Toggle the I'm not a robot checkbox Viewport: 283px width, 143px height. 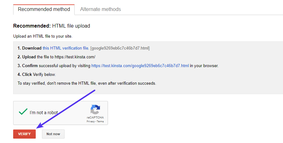point(23,112)
